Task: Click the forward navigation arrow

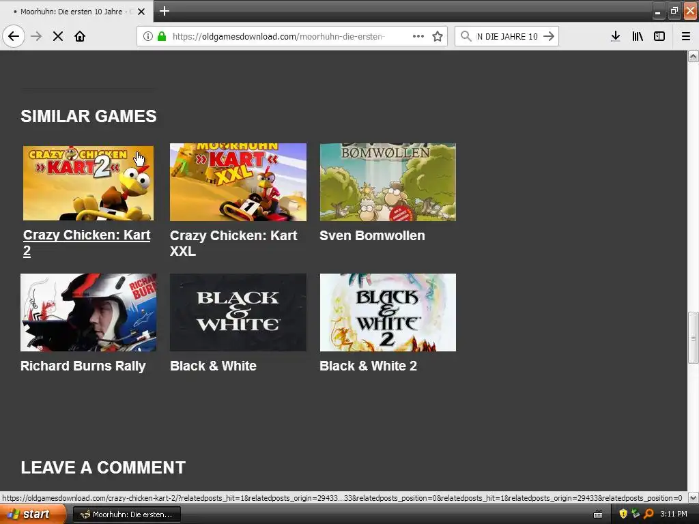Action: [x=36, y=36]
